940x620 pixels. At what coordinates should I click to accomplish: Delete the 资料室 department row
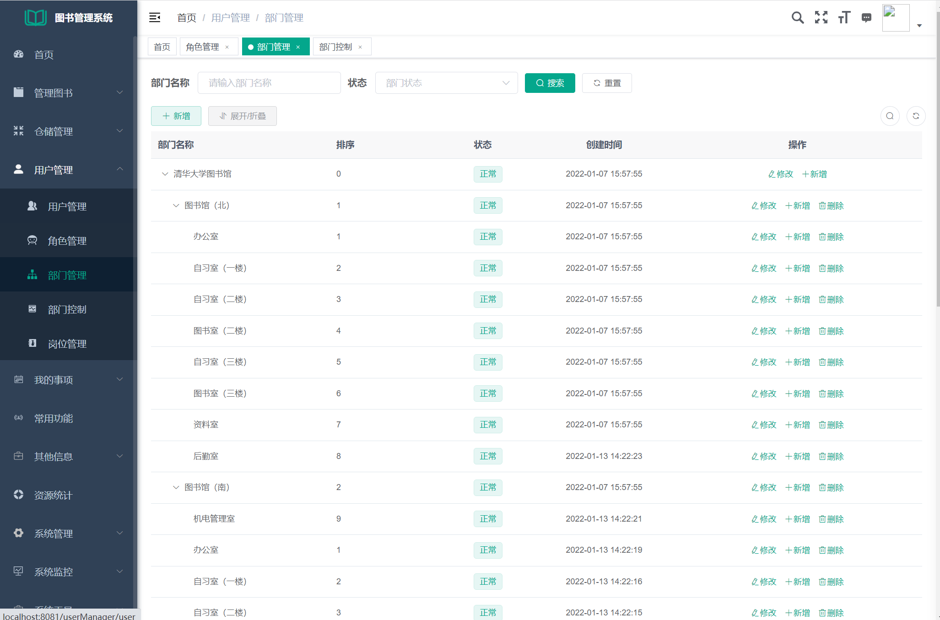tap(831, 425)
